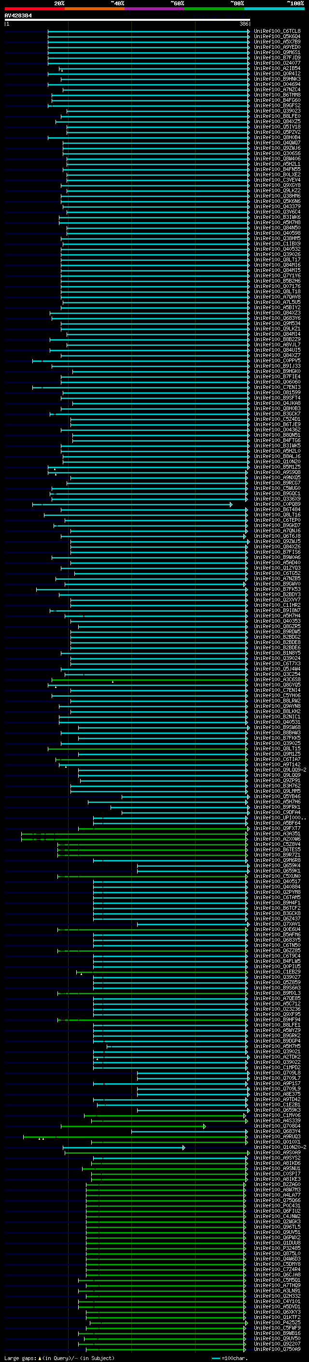The width and height of the screenshot is (309, 1362).
Task: Select the truncated UniRef100_UPI000.. label
Action: pos(280,818)
